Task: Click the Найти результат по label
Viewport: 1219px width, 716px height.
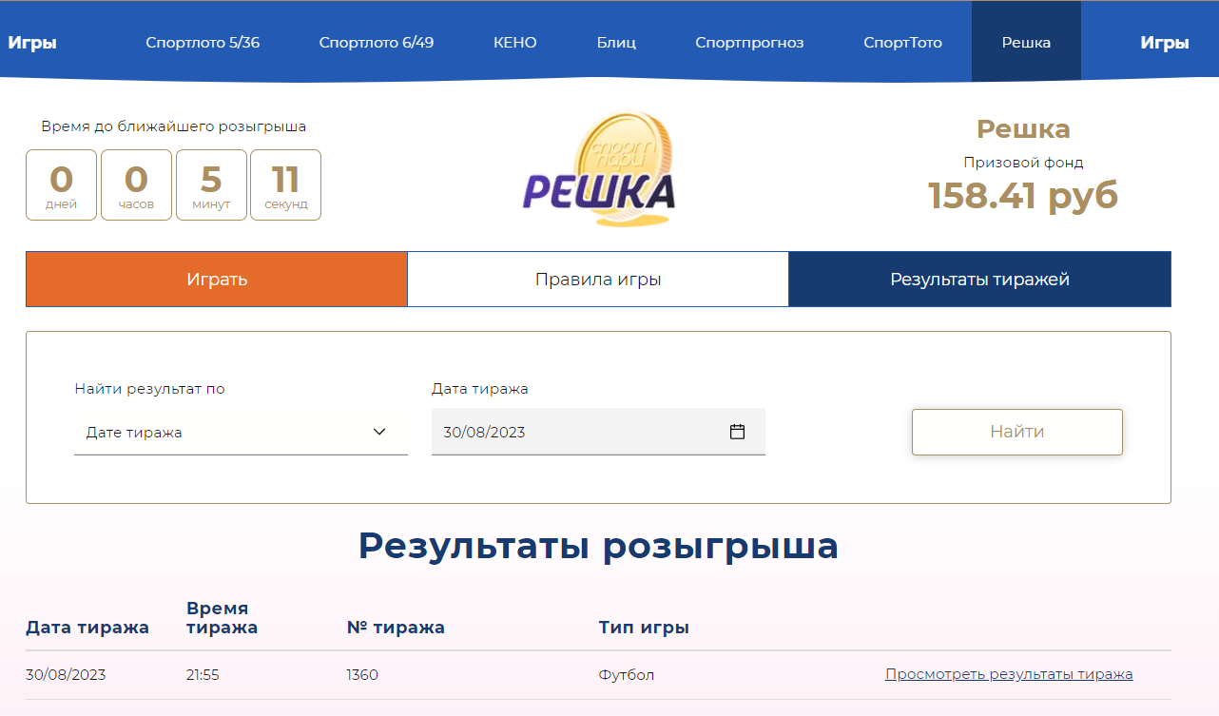Action: 149,389
